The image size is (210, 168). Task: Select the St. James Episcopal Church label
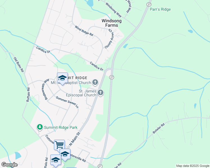(81, 93)
